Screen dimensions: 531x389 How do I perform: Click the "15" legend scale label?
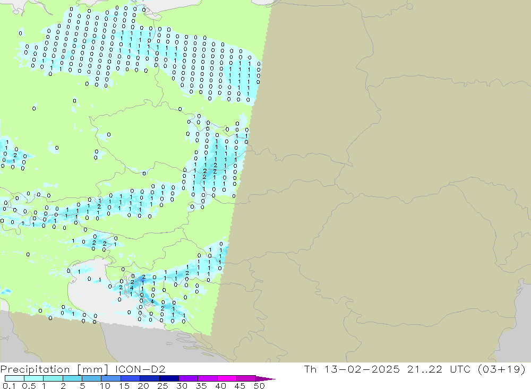tap(124, 386)
